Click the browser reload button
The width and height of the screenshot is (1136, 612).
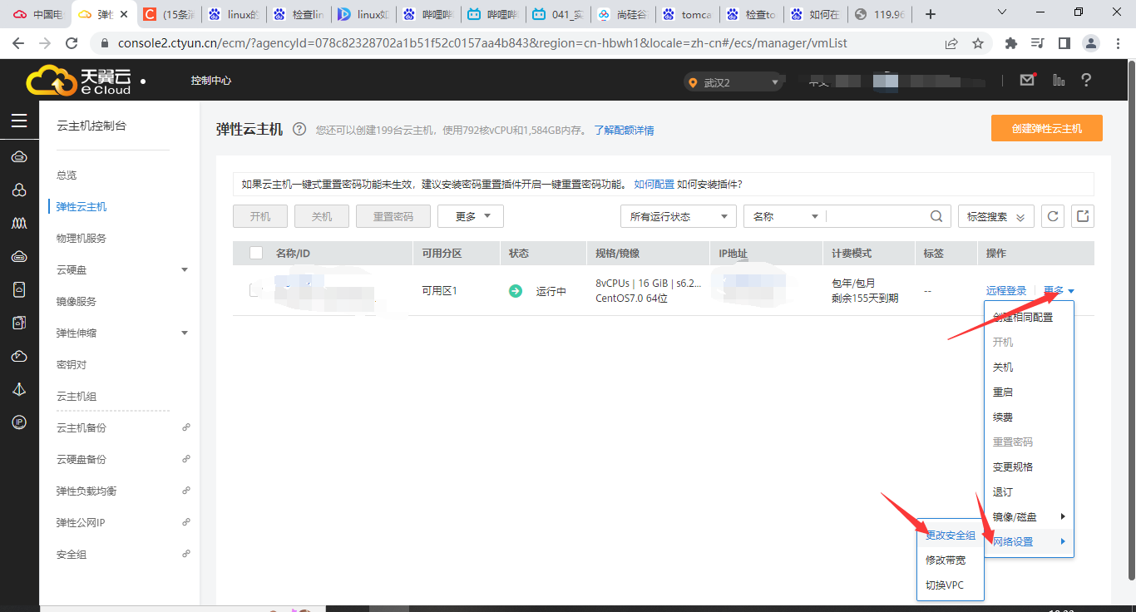pos(72,43)
